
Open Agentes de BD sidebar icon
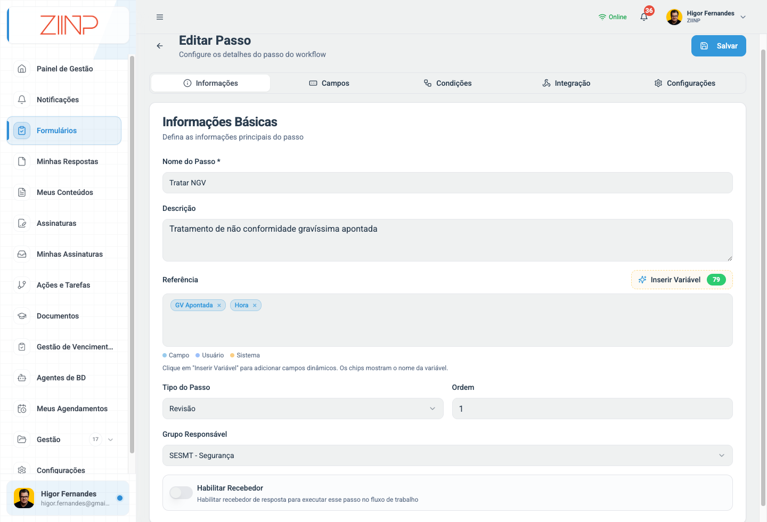coord(22,378)
